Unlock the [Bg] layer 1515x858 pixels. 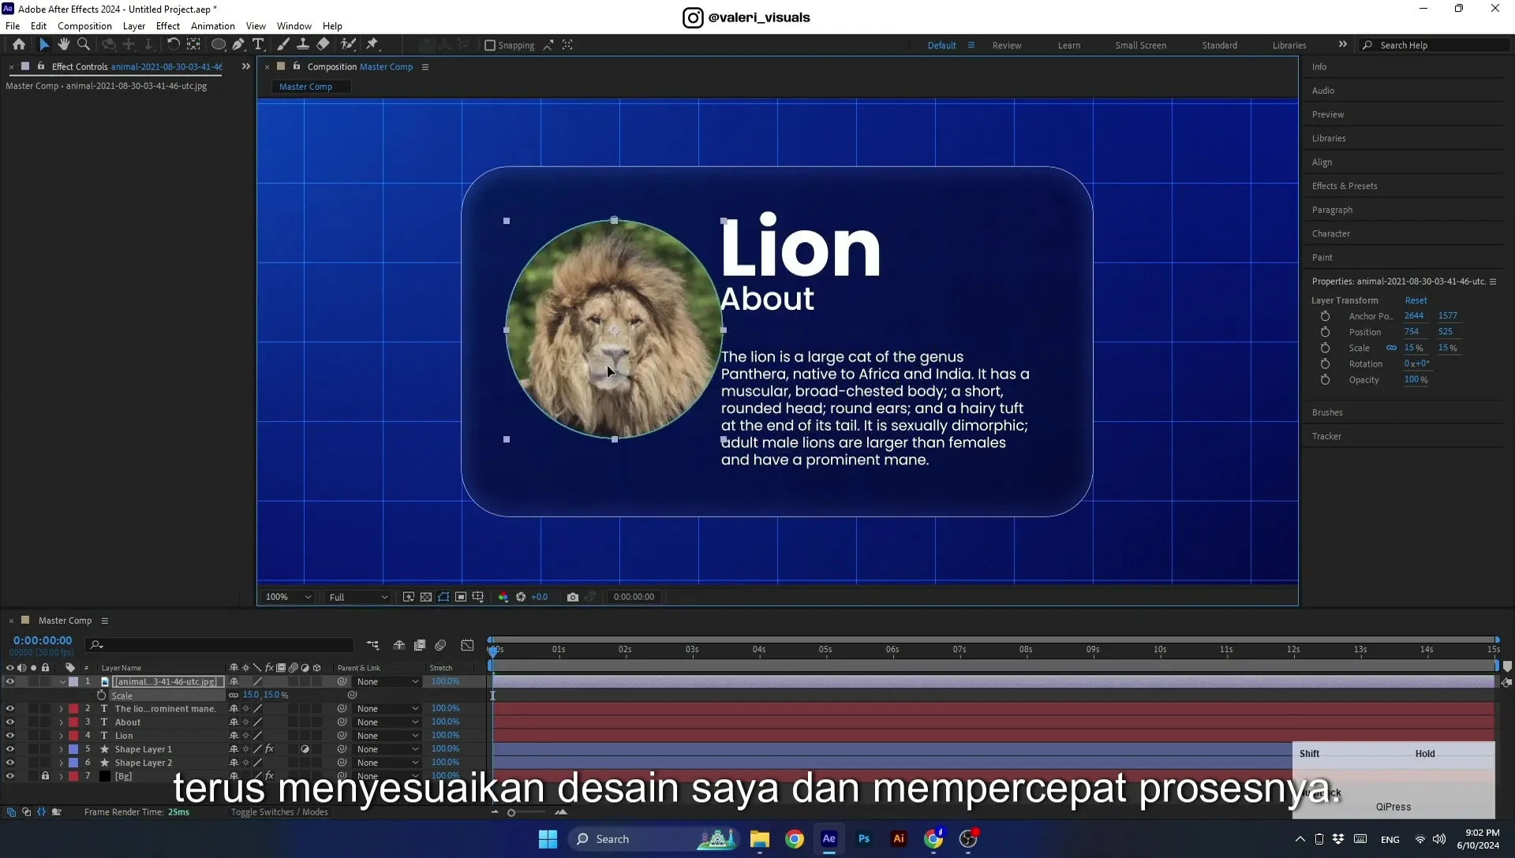[x=45, y=776]
